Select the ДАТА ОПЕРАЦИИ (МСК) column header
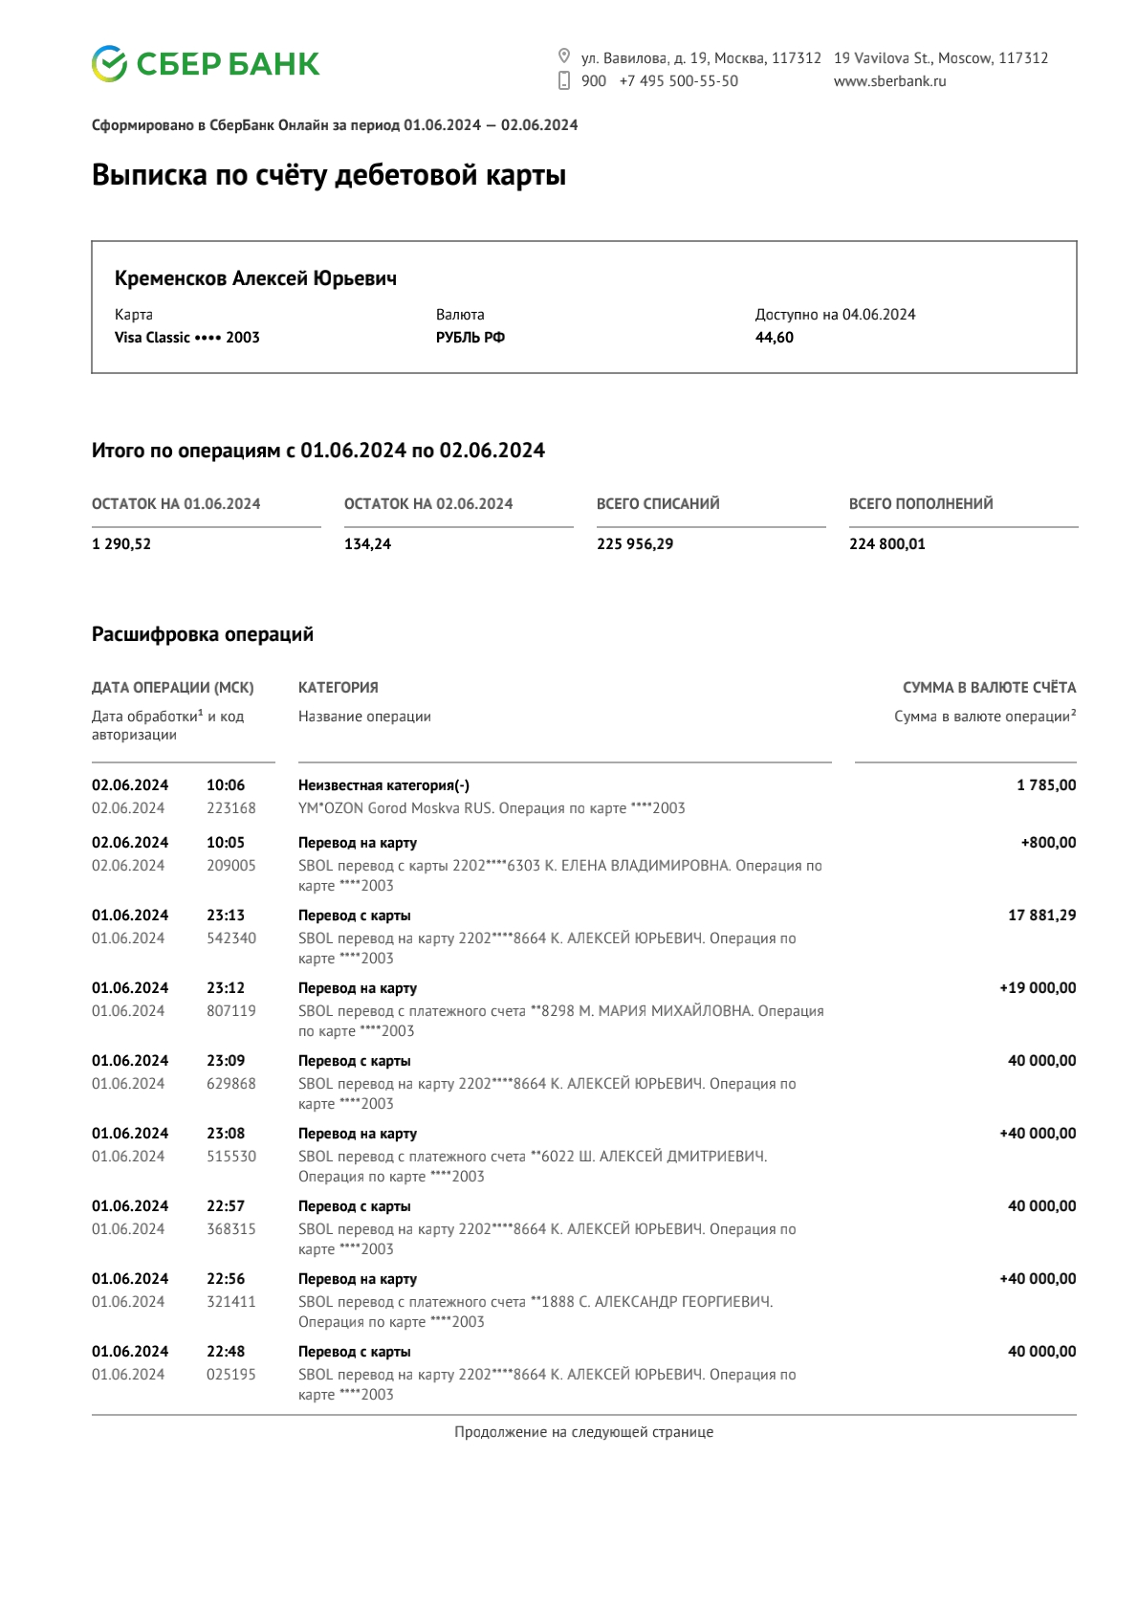The image size is (1138, 1611). (173, 688)
